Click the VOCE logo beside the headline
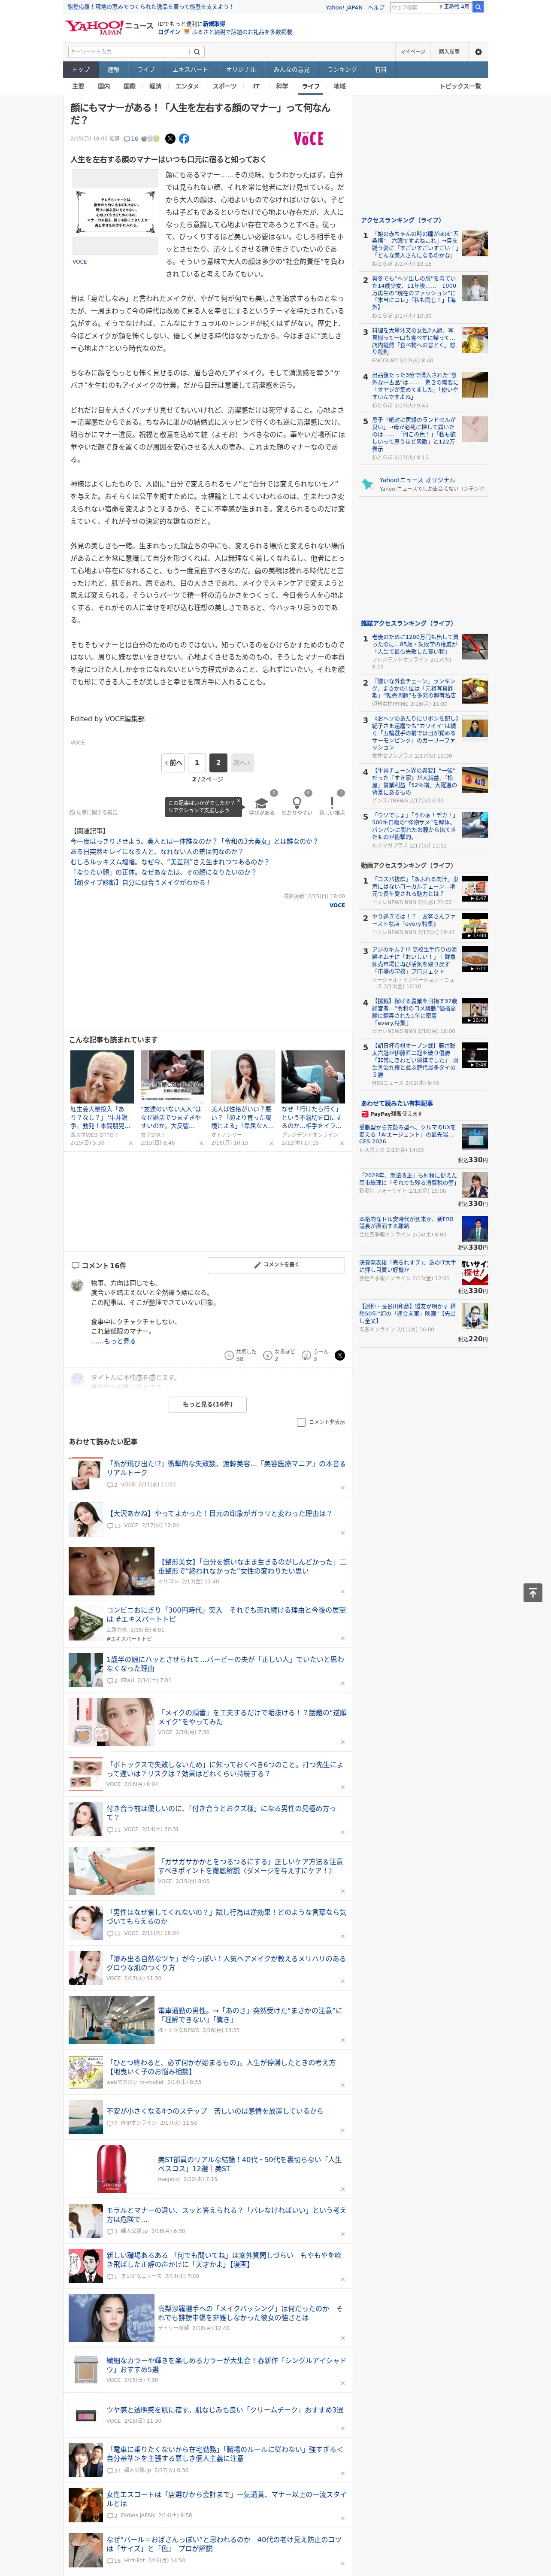 point(309,139)
